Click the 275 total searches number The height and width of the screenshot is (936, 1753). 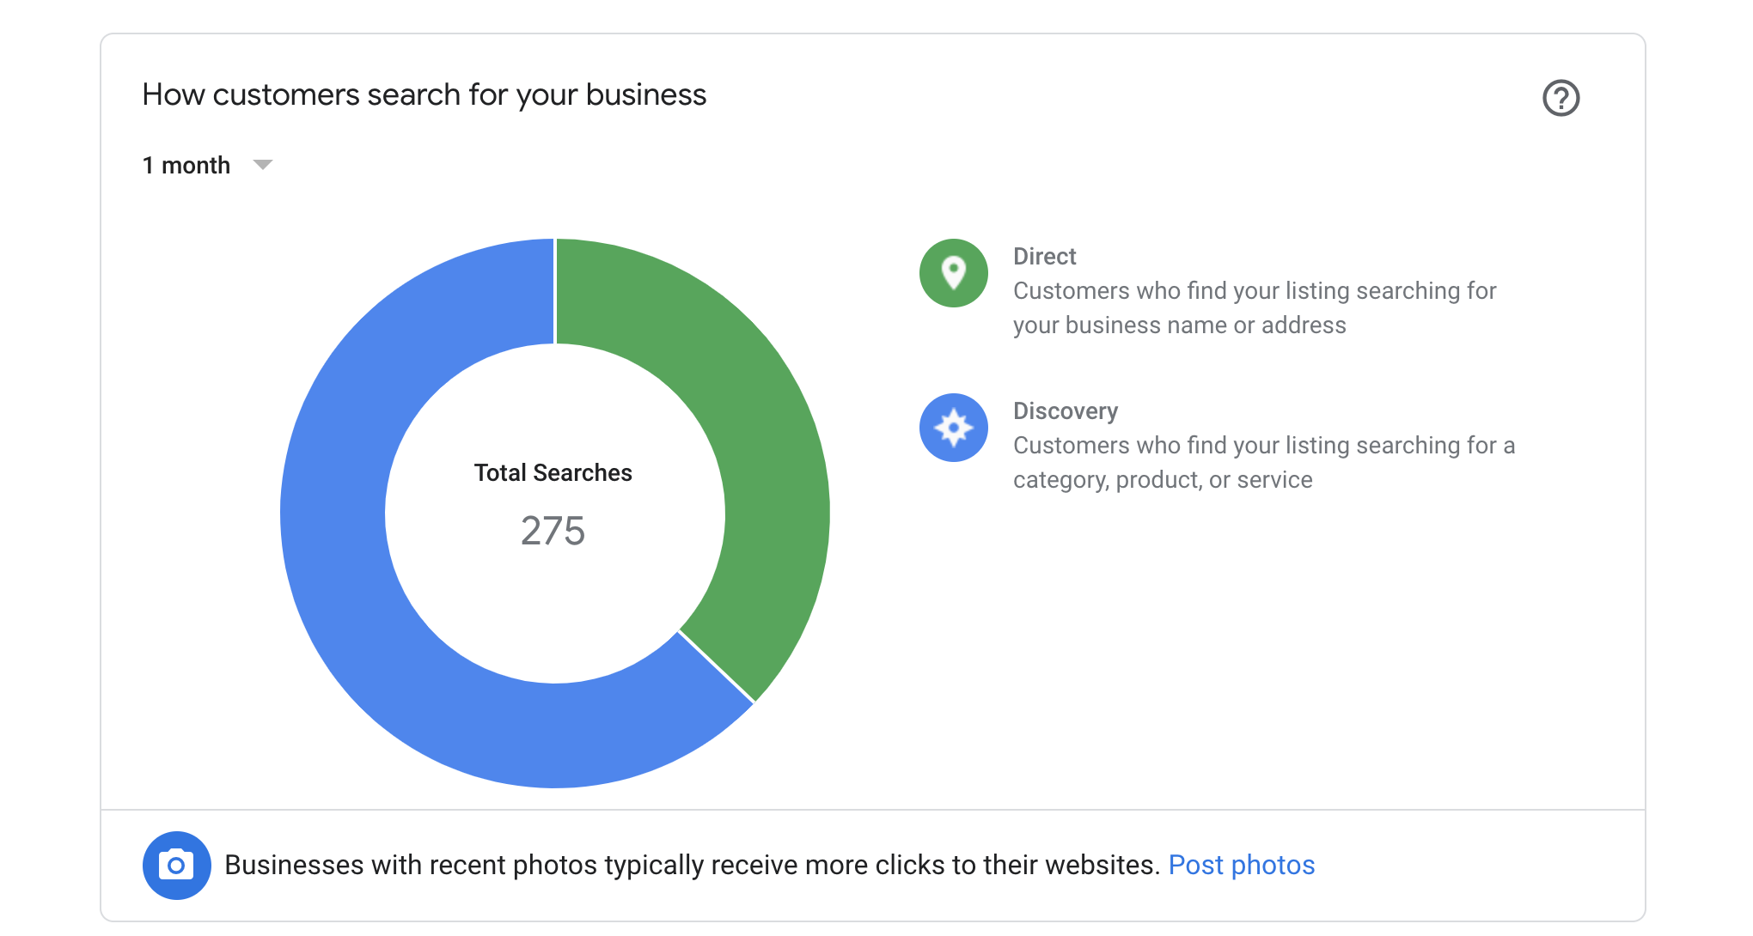(553, 531)
